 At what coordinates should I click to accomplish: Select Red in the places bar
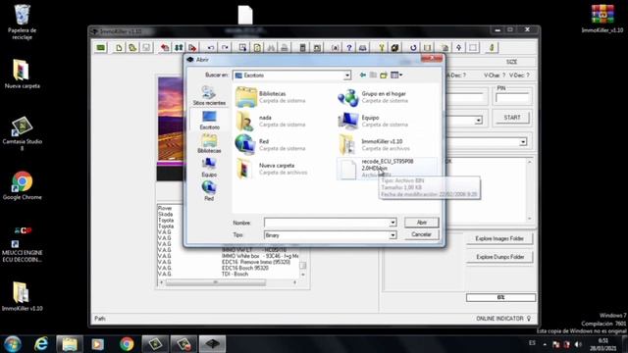[x=209, y=191]
